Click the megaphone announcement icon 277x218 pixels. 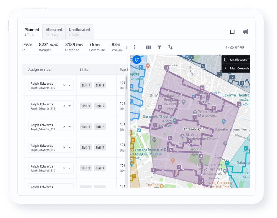(245, 31)
